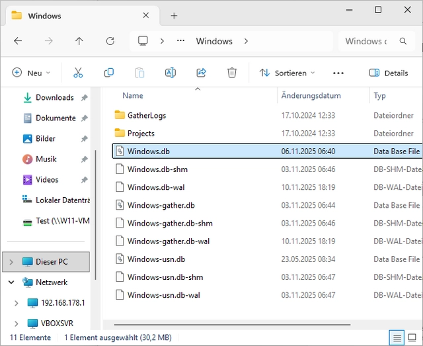The width and height of the screenshot is (423, 346).
Task: Open Downloads in the sidebar
Action: tap(54, 97)
